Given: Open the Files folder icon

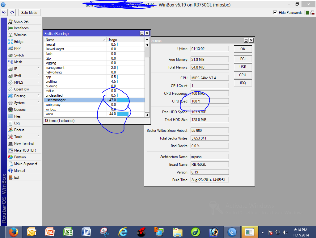Looking at the screenshot, I should tap(11, 116).
